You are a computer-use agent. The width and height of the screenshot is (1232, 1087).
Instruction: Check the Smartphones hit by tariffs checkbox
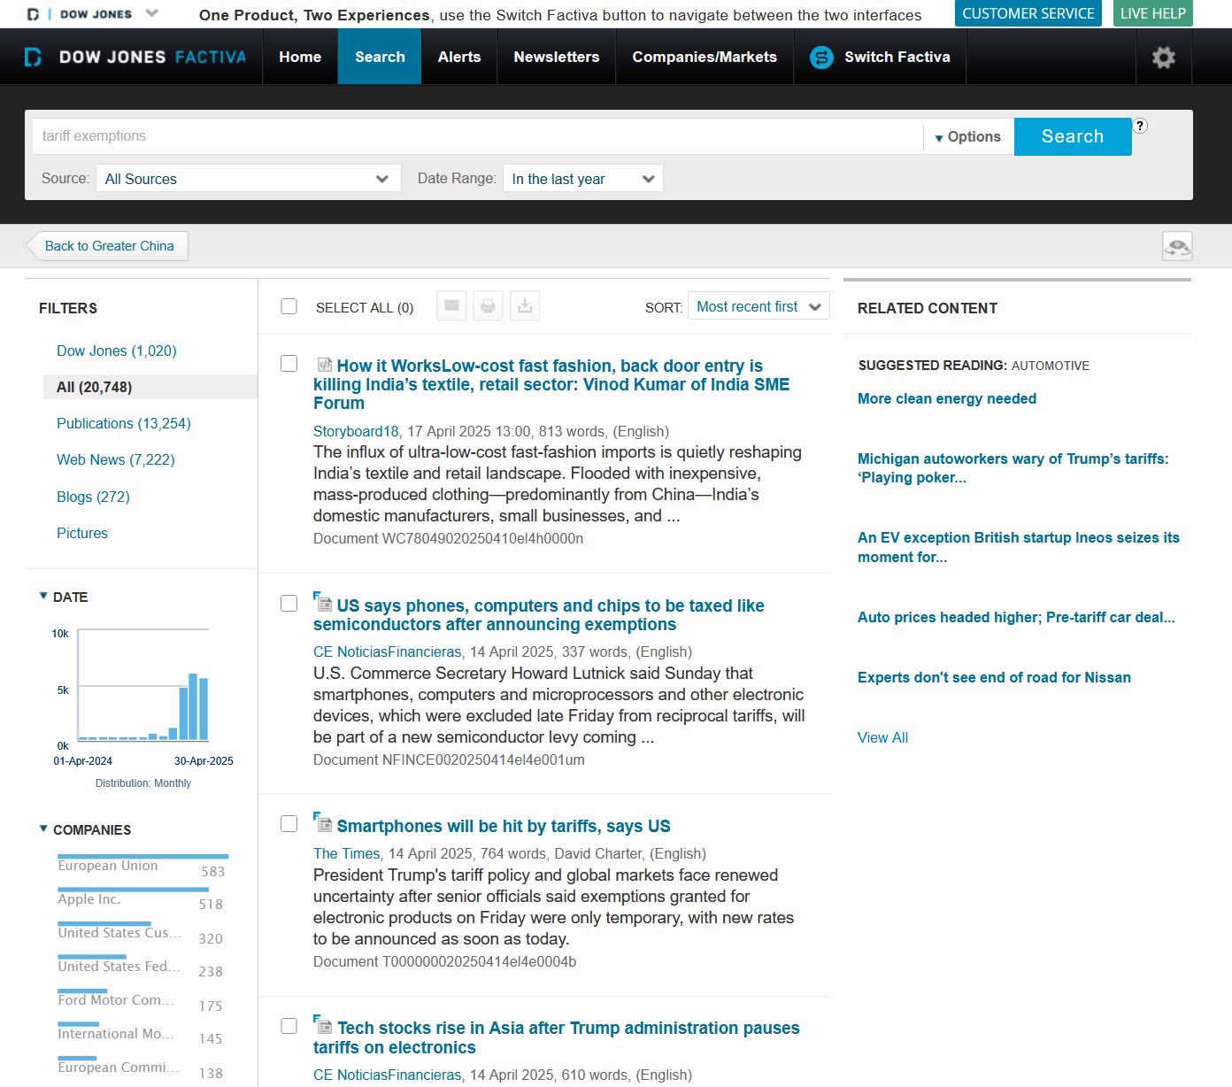point(289,823)
